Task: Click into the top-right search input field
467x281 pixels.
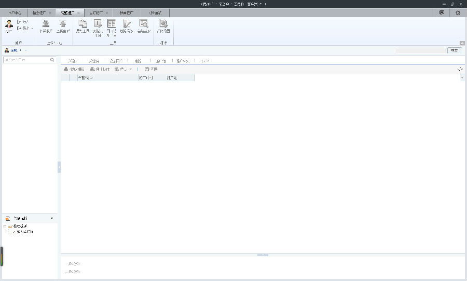Action: [420, 50]
